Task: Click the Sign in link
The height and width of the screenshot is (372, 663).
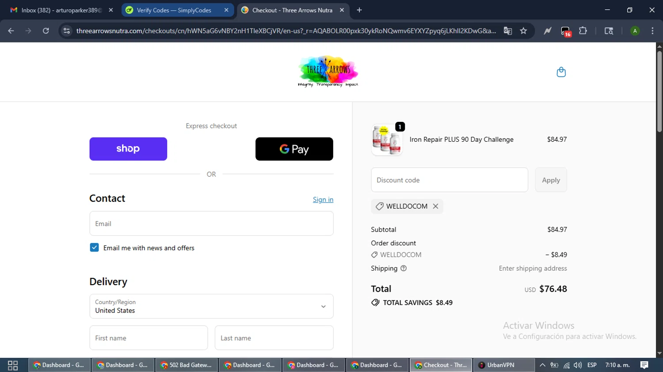Action: [x=323, y=199]
